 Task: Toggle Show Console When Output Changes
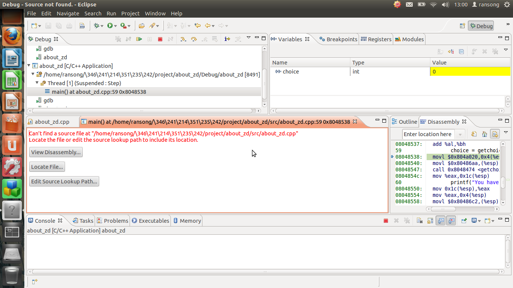[x=441, y=221]
